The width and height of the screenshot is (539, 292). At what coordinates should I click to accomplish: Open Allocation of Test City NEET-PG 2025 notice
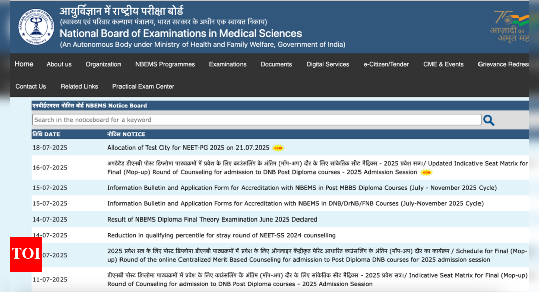tap(189, 148)
